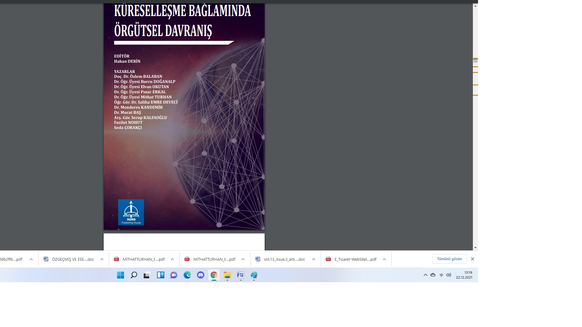Viewport: 582px width, 327px height.
Task: Open Discord from the taskbar
Action: click(x=200, y=275)
